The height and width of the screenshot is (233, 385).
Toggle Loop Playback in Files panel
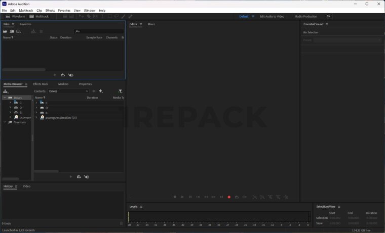click(63, 75)
